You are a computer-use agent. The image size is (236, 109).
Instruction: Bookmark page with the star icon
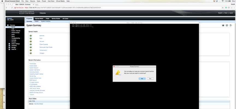223,8
